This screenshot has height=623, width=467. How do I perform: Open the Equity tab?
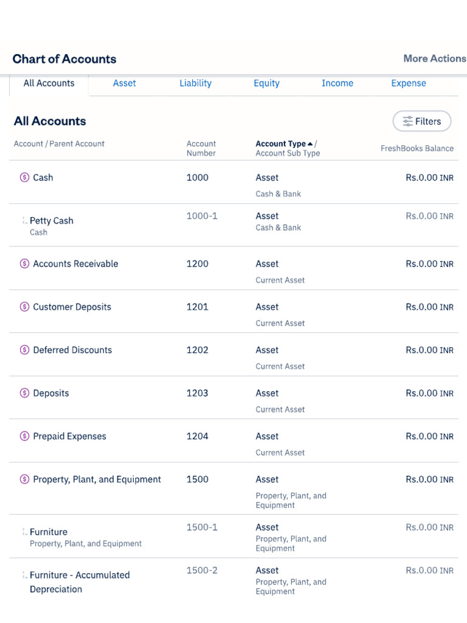[x=266, y=83]
